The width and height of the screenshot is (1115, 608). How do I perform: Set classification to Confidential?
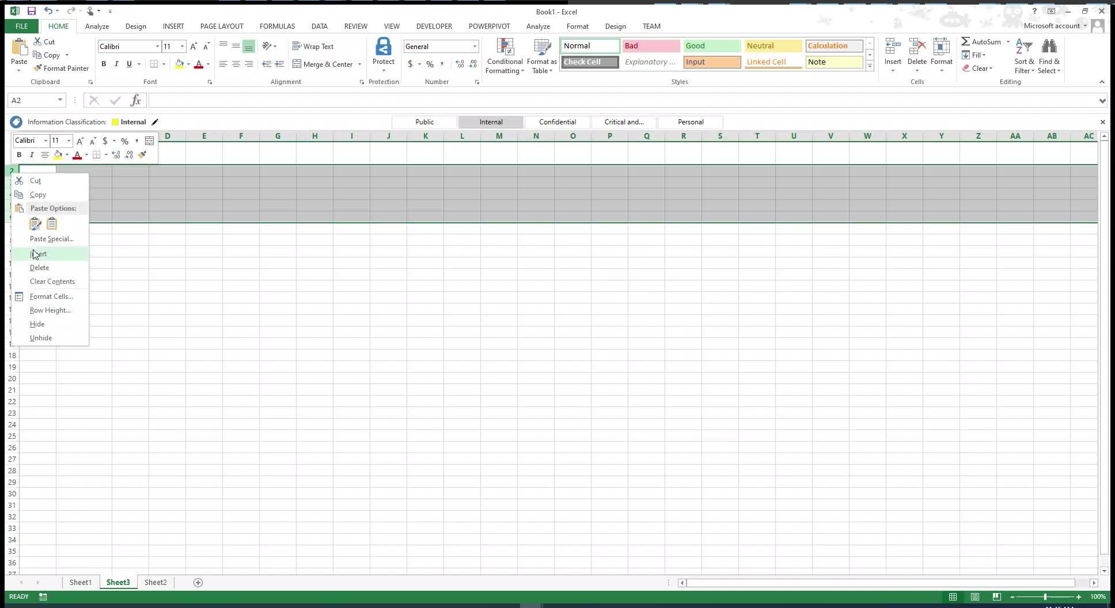click(557, 122)
